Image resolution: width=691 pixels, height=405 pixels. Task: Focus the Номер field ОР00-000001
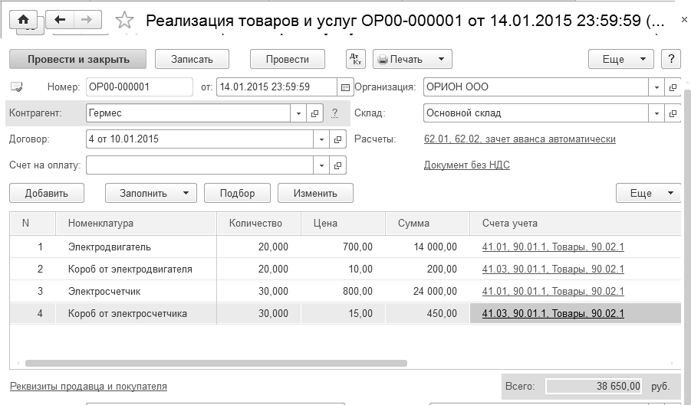[x=140, y=87]
